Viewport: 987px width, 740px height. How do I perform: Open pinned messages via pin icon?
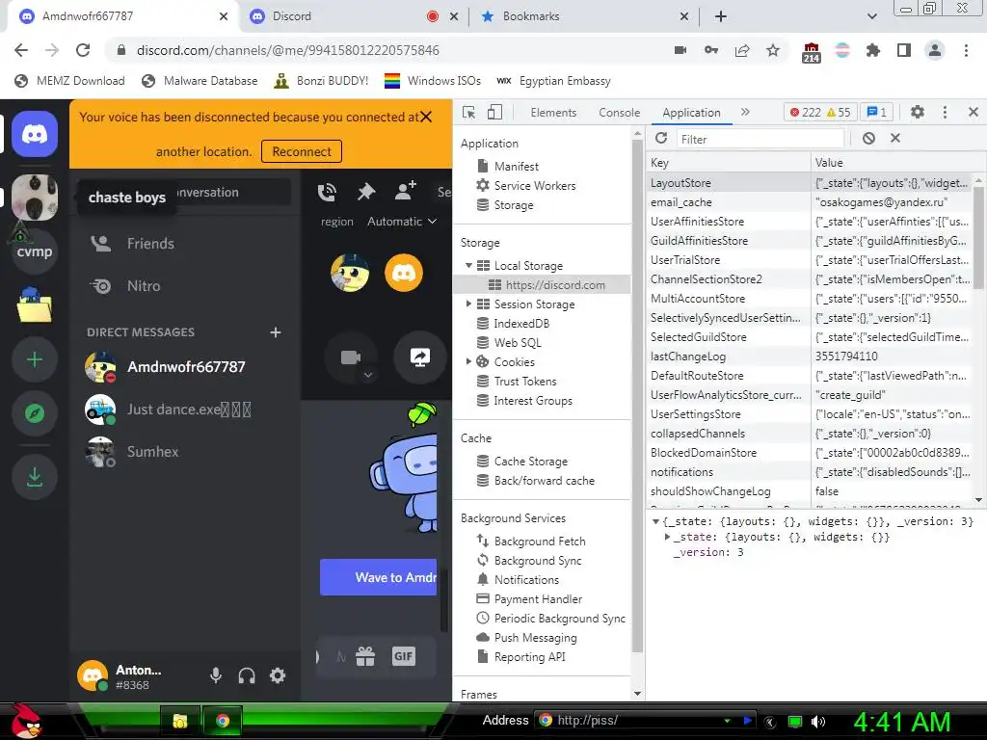365,192
